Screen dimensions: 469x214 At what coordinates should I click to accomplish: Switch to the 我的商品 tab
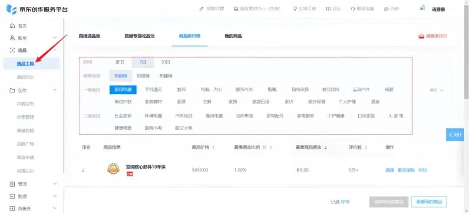coord(233,36)
